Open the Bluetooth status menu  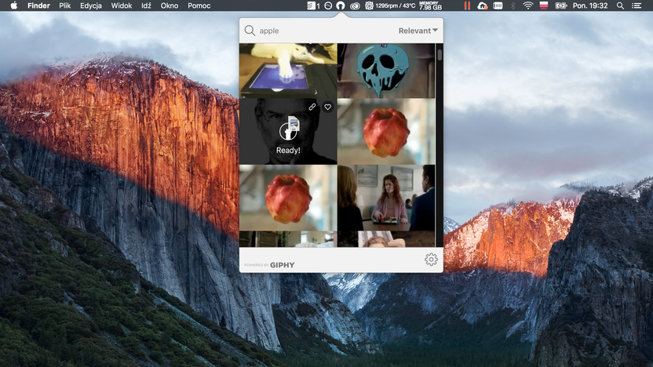tap(513, 5)
